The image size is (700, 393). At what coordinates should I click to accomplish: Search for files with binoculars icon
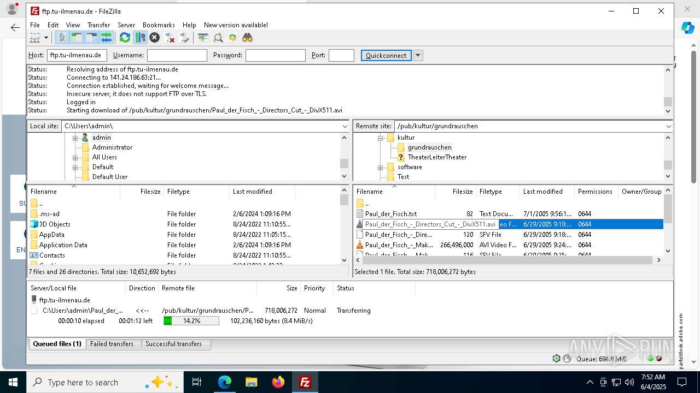click(x=247, y=38)
